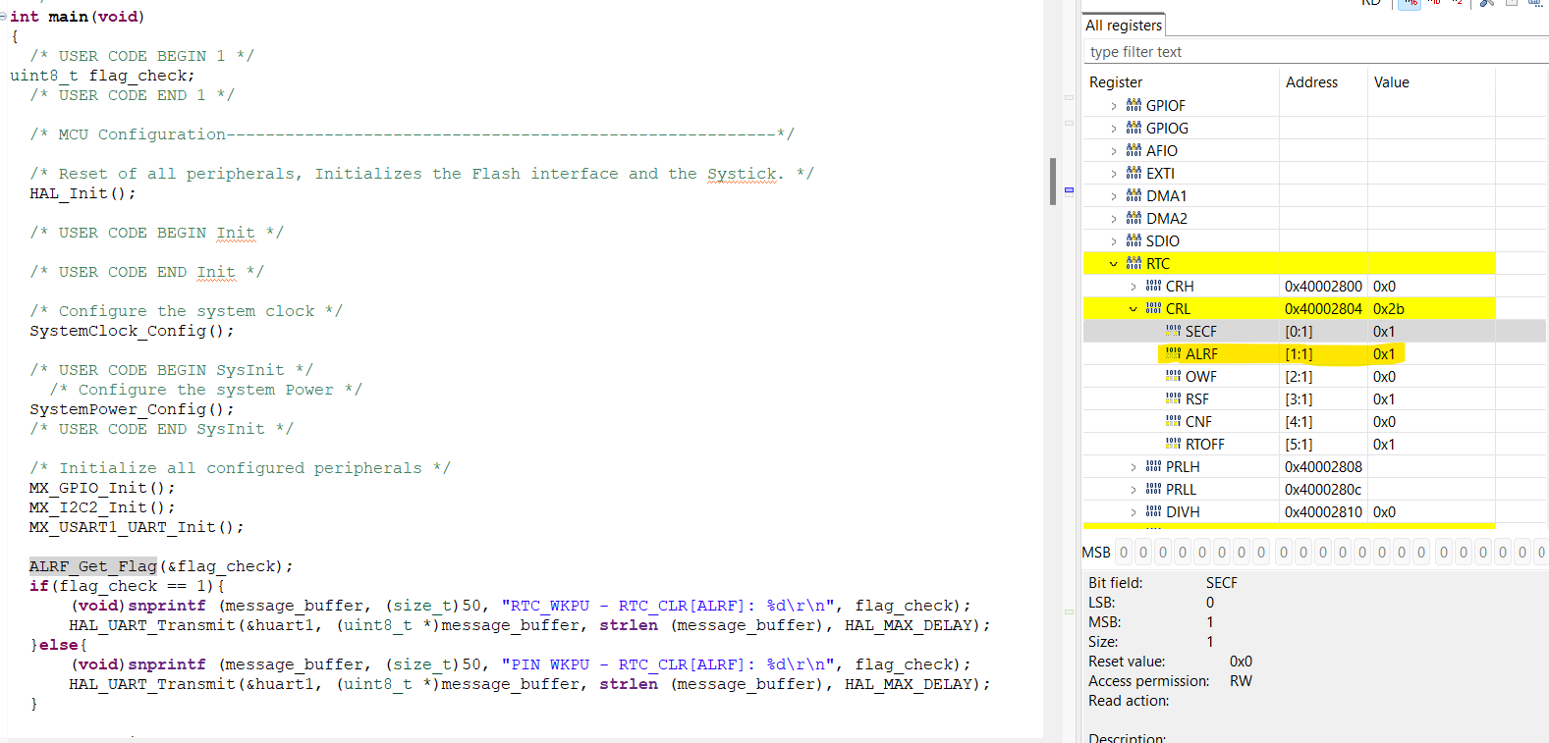
Task: Click the CNF bit field icon
Action: coord(1173,421)
